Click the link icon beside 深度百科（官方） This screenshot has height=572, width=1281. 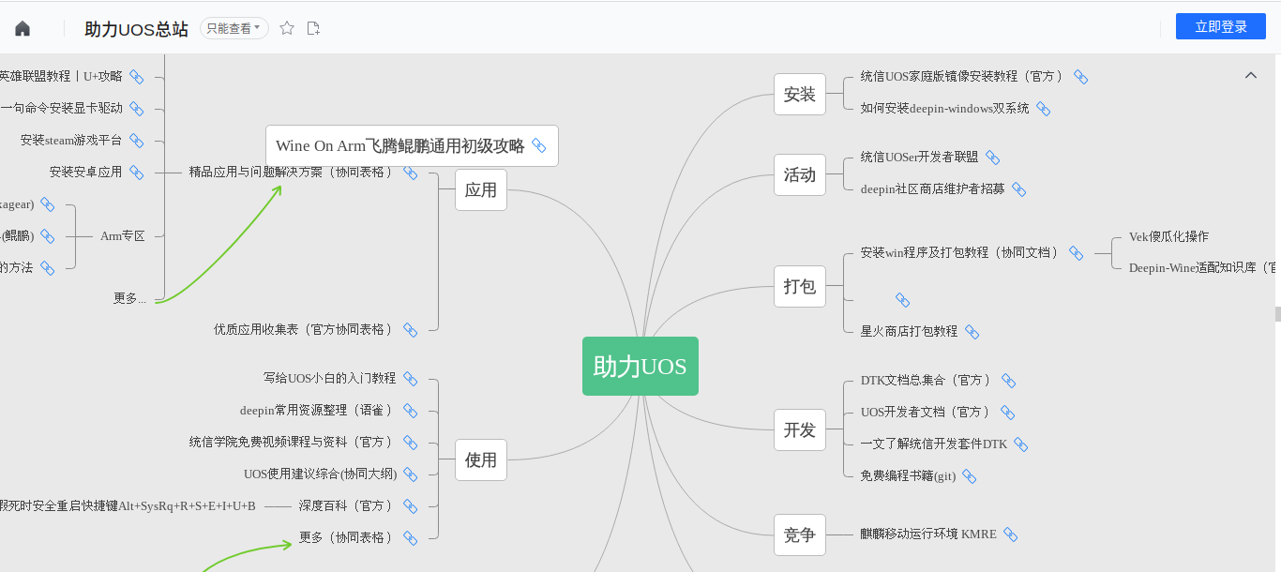411,505
